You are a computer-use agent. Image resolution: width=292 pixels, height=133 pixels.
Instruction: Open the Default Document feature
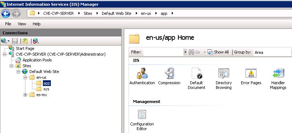[196, 78]
